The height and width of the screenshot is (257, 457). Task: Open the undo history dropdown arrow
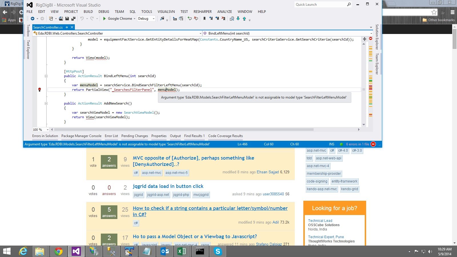tap(87, 19)
